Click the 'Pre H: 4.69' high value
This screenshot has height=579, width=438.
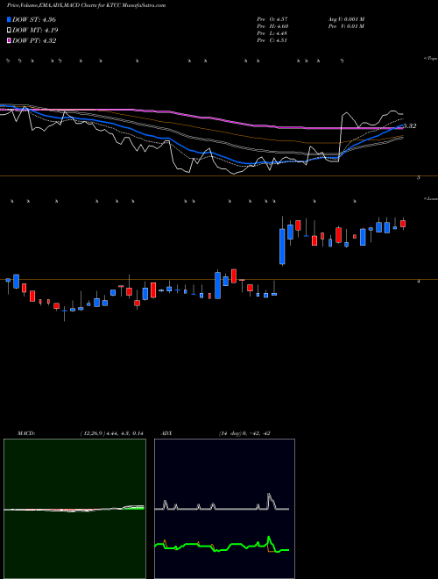272,26
